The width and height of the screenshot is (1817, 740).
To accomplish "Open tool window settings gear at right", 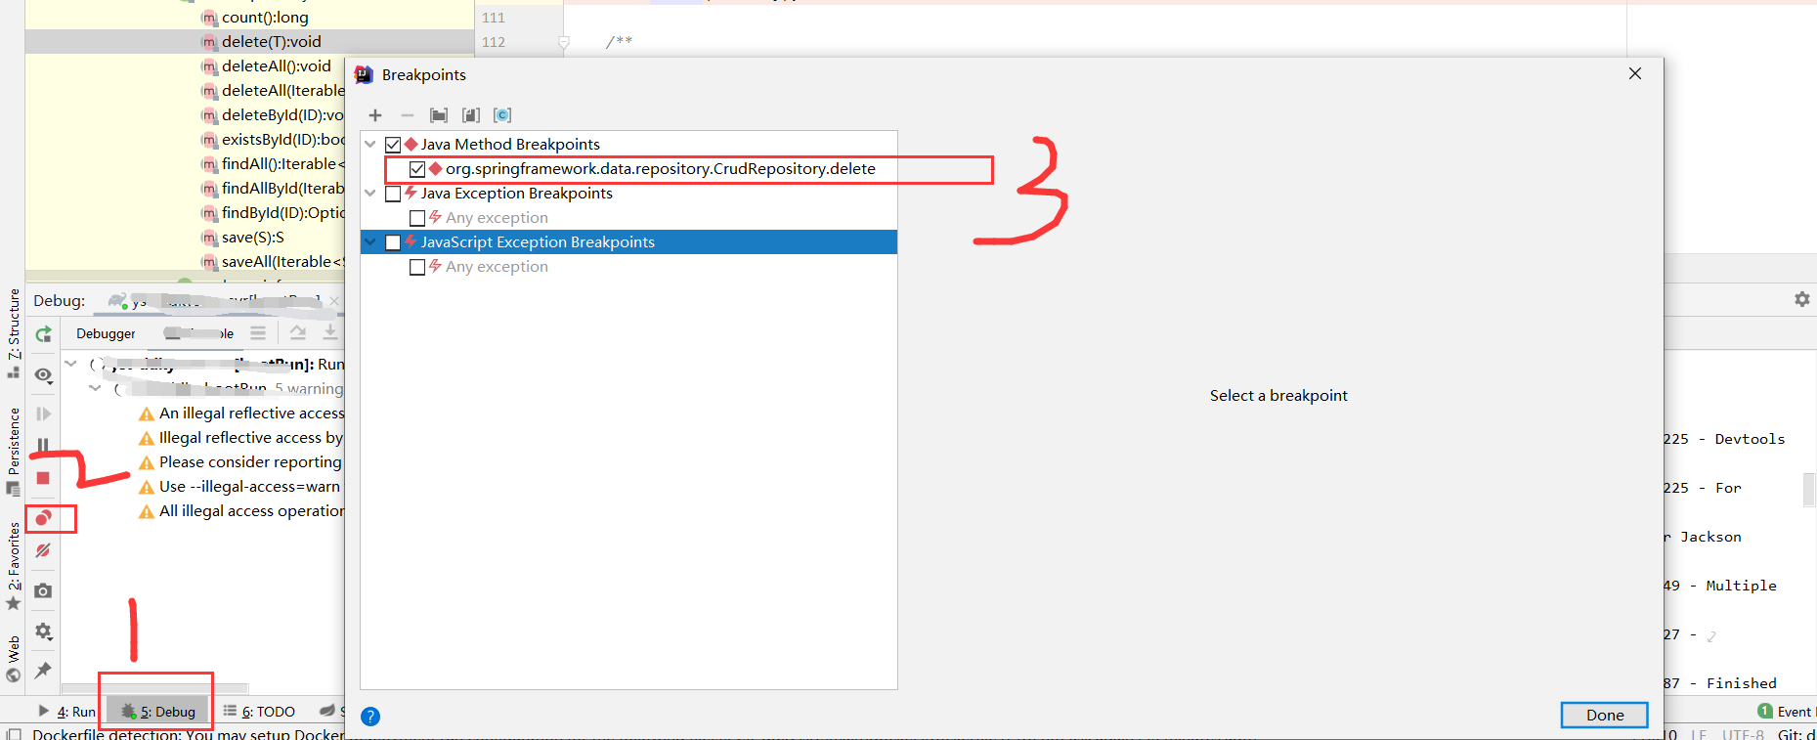I will [x=1802, y=299].
